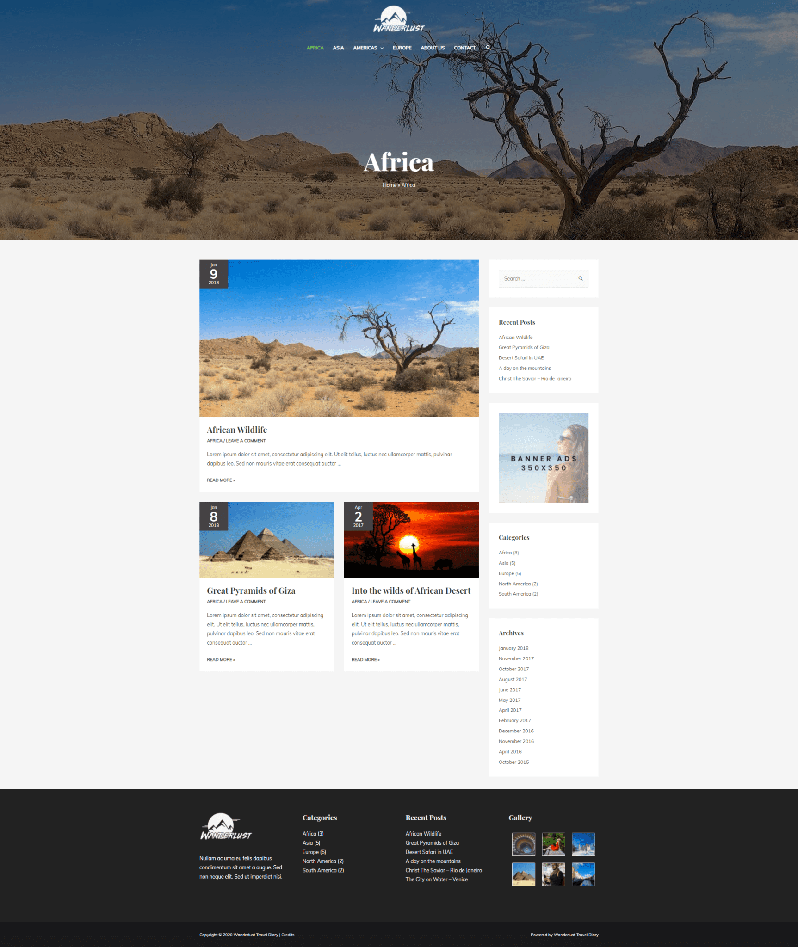Open the African Wildlife post title
Image resolution: width=798 pixels, height=947 pixels.
(237, 430)
